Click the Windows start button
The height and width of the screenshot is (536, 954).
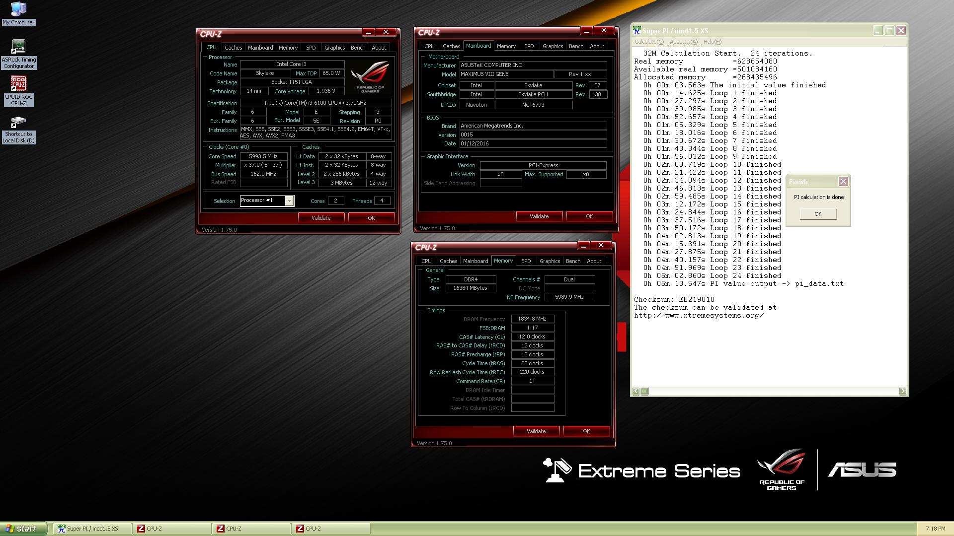[23, 529]
